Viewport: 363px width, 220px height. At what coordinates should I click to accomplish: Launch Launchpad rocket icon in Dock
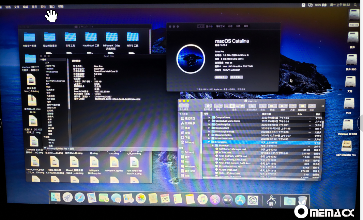coord(67,197)
